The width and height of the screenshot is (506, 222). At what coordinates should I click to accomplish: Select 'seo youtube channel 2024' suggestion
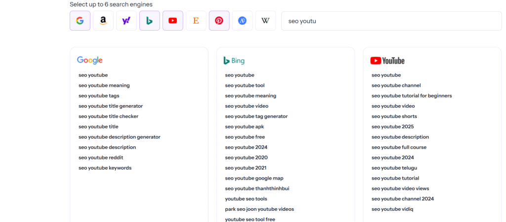click(403, 199)
